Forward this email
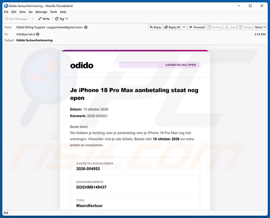Viewport: 270px width, 218px height. pos(197,27)
